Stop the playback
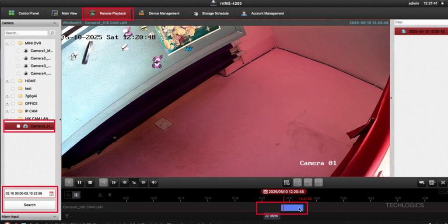The image size is (448, 224). (x=91, y=182)
